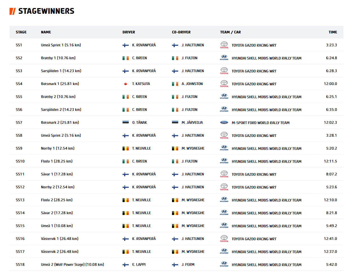The width and height of the screenshot is (353, 277).
Task: Click Ireland flag beside A. Johnston
Action: (x=175, y=84)
